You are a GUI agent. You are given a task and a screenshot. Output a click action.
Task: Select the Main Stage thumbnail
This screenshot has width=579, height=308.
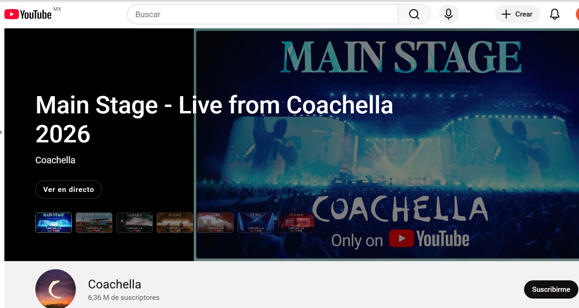click(x=54, y=223)
